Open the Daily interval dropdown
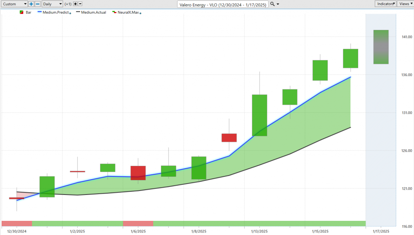The image size is (414, 235). click(52, 4)
